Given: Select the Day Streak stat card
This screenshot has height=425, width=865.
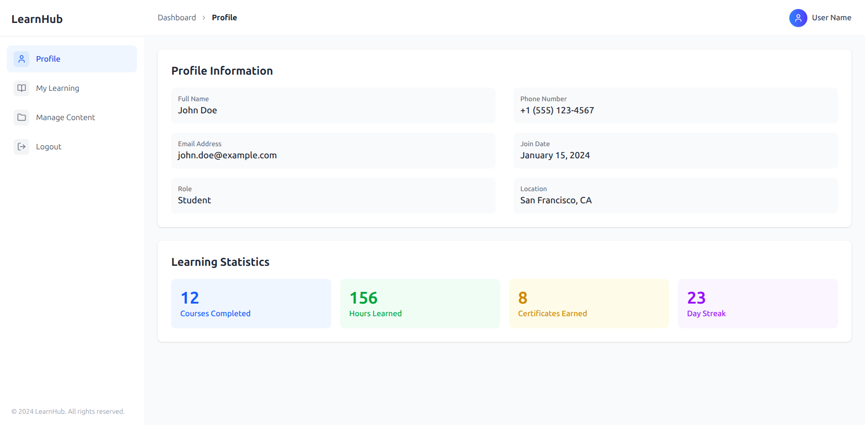Looking at the screenshot, I should click(758, 304).
